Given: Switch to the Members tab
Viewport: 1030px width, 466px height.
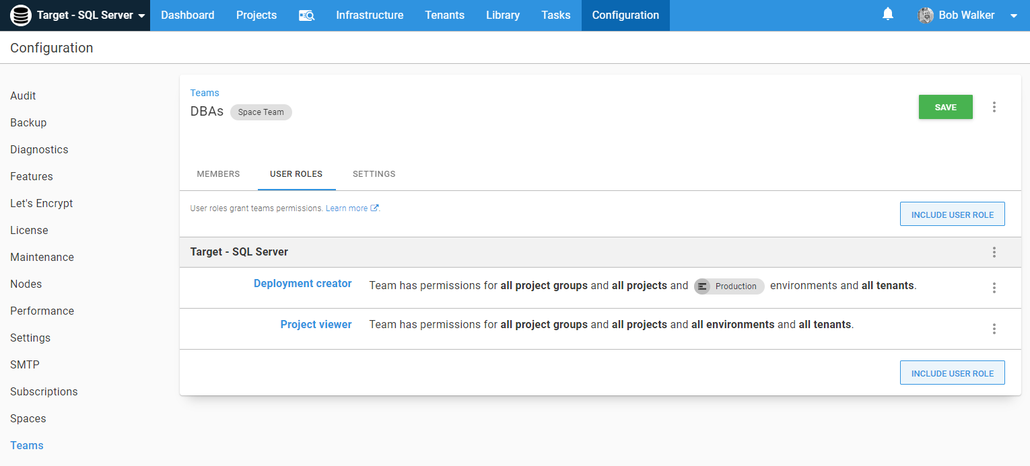Looking at the screenshot, I should pyautogui.click(x=218, y=174).
